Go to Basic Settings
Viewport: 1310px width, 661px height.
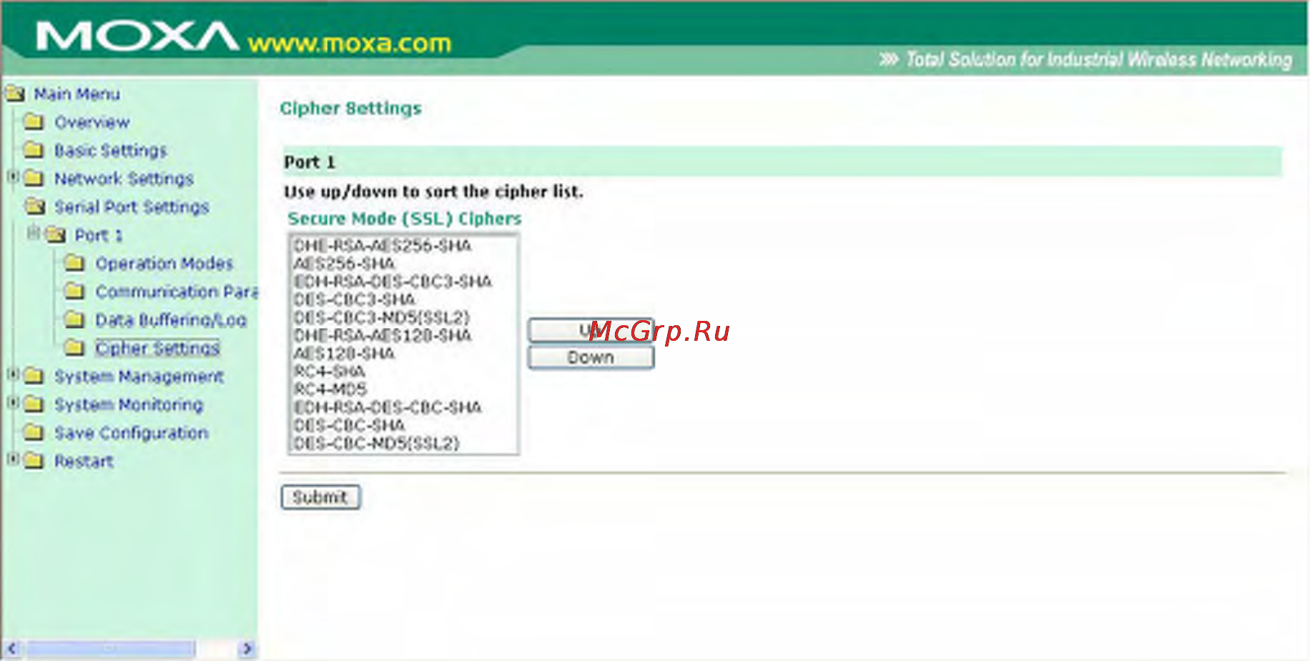111,151
